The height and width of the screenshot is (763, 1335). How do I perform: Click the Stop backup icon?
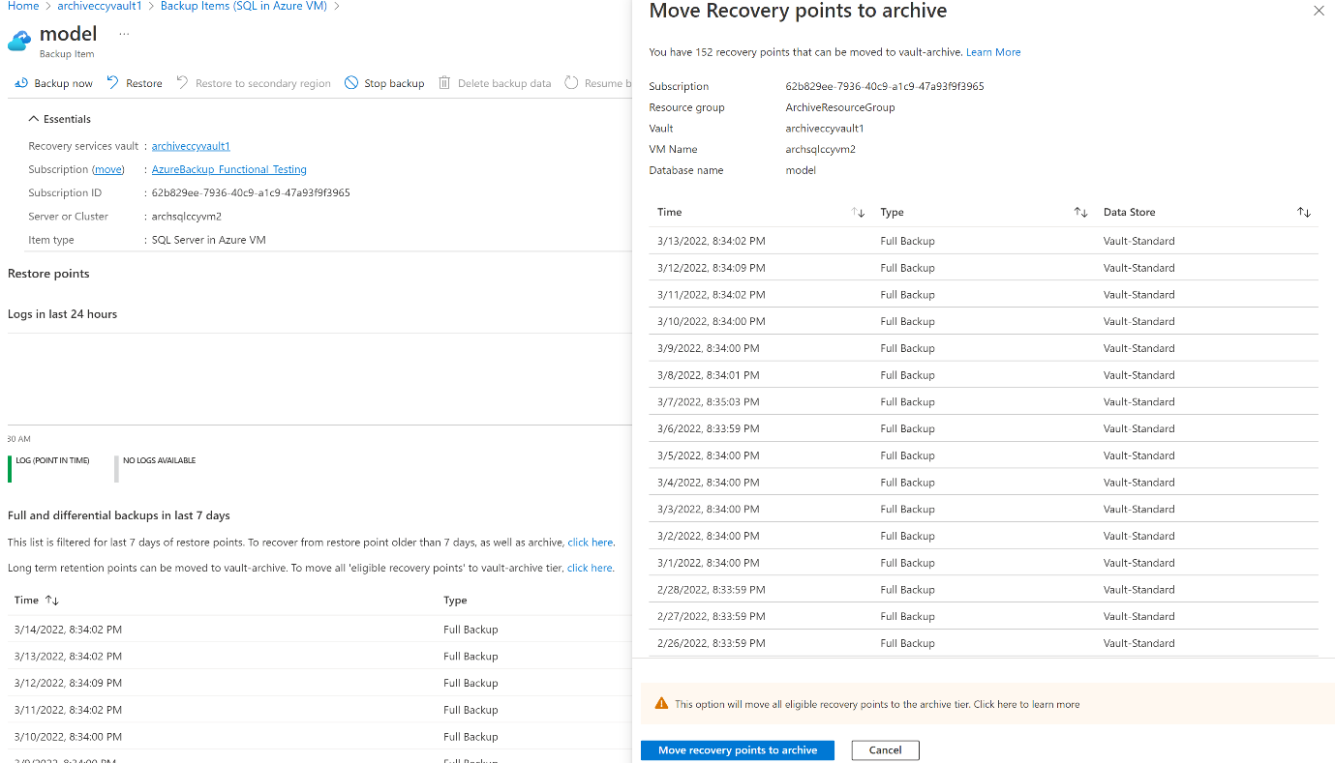352,83
